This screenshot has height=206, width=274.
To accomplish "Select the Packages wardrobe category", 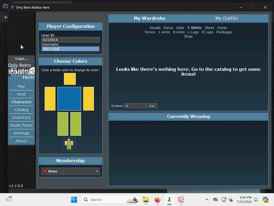I will [224, 32].
